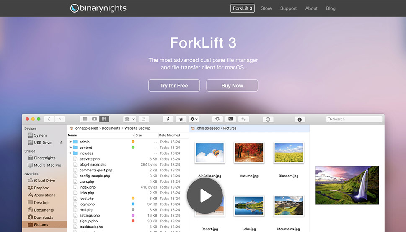This screenshot has height=232, width=406.
Task: Open the gear actions dropdown
Action: tap(194, 119)
